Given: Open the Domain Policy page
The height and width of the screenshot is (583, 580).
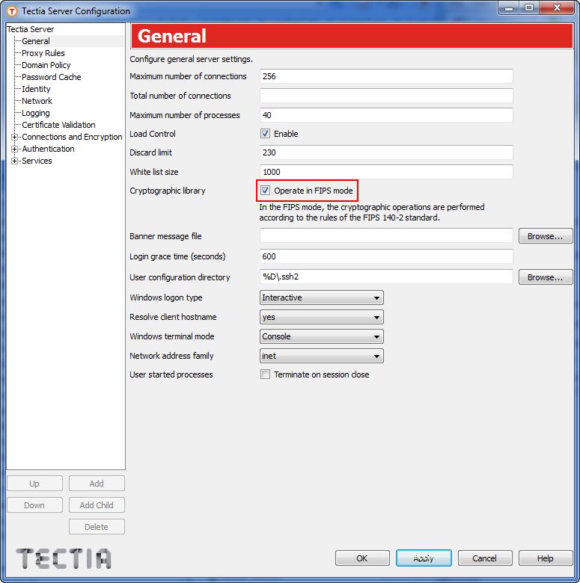Looking at the screenshot, I should (46, 65).
